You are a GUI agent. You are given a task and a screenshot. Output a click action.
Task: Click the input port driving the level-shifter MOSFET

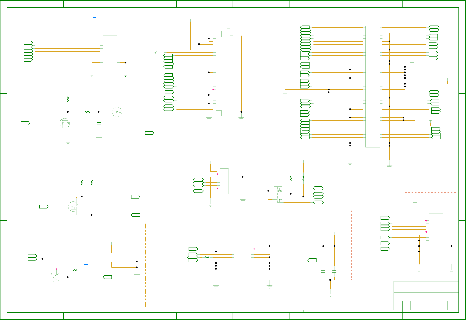click(x=44, y=207)
